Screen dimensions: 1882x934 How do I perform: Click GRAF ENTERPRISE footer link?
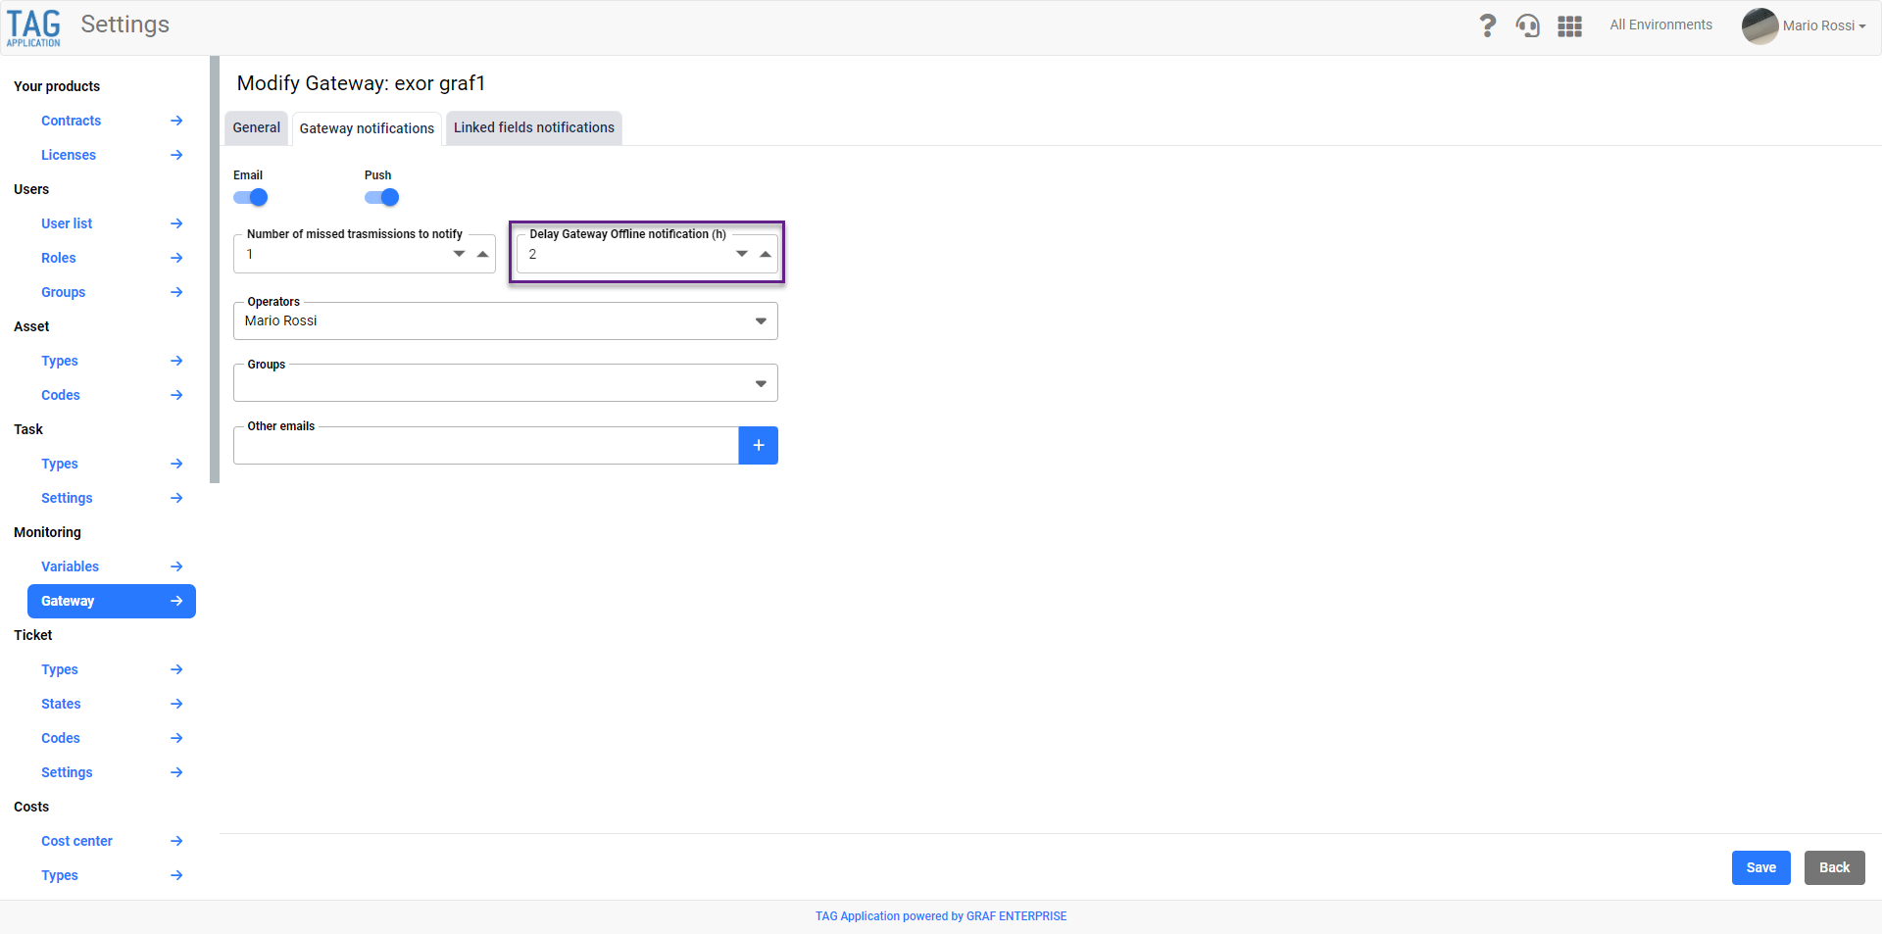click(x=1016, y=916)
